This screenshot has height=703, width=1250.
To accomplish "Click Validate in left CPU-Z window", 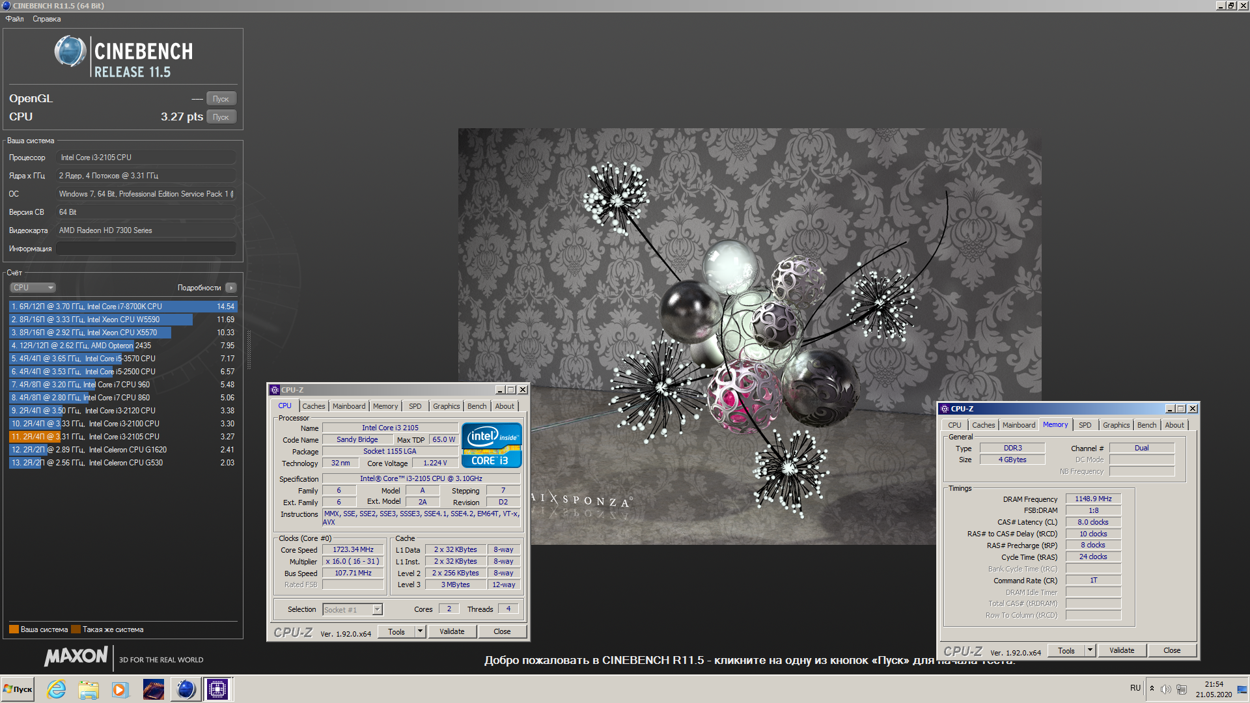I will point(452,631).
